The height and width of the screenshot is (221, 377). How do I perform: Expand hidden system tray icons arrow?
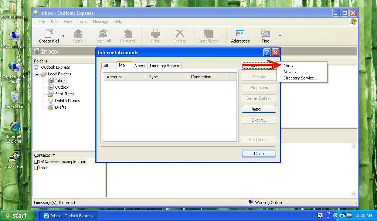336,216
